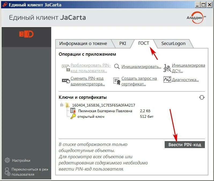
Task: Refresh the keys and certificates list
Action: click(x=202, y=97)
